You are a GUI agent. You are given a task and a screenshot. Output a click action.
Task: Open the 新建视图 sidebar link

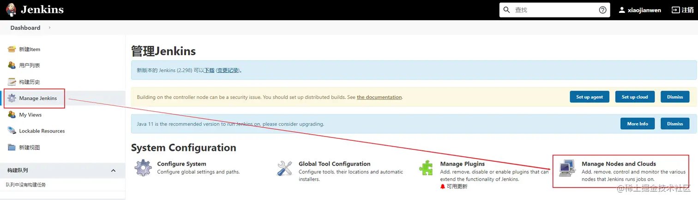[x=30, y=148]
